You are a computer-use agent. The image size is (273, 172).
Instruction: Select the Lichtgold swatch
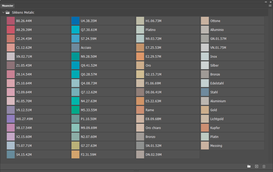point(205,119)
